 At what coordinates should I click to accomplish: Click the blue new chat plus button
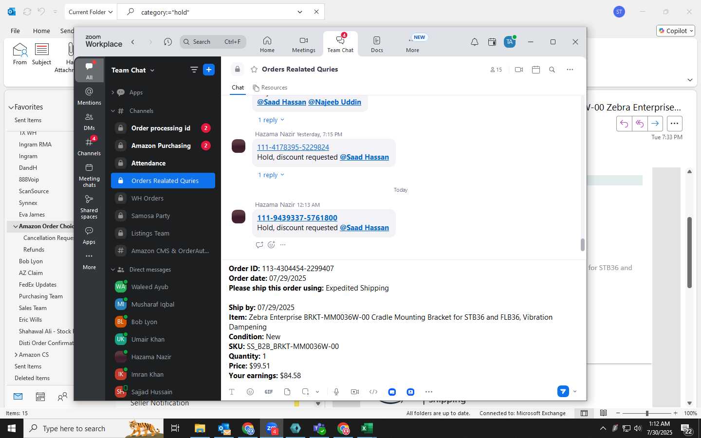pyautogui.click(x=209, y=70)
